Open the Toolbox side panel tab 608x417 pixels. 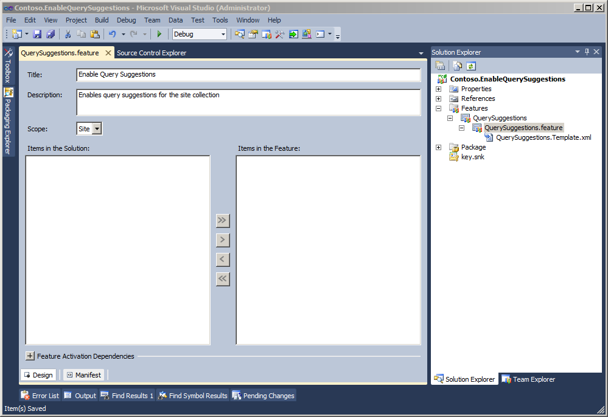click(8, 66)
